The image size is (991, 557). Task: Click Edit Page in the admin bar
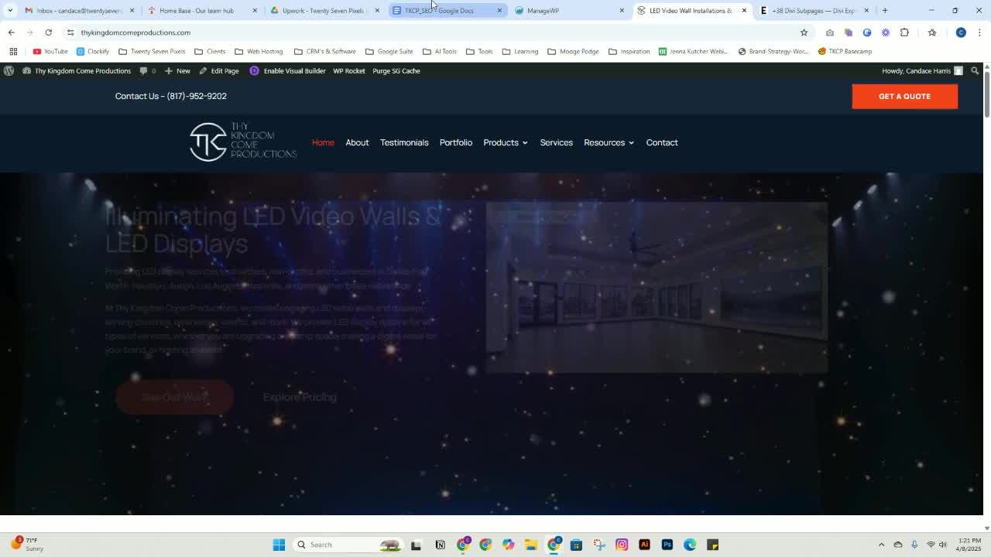click(x=219, y=70)
